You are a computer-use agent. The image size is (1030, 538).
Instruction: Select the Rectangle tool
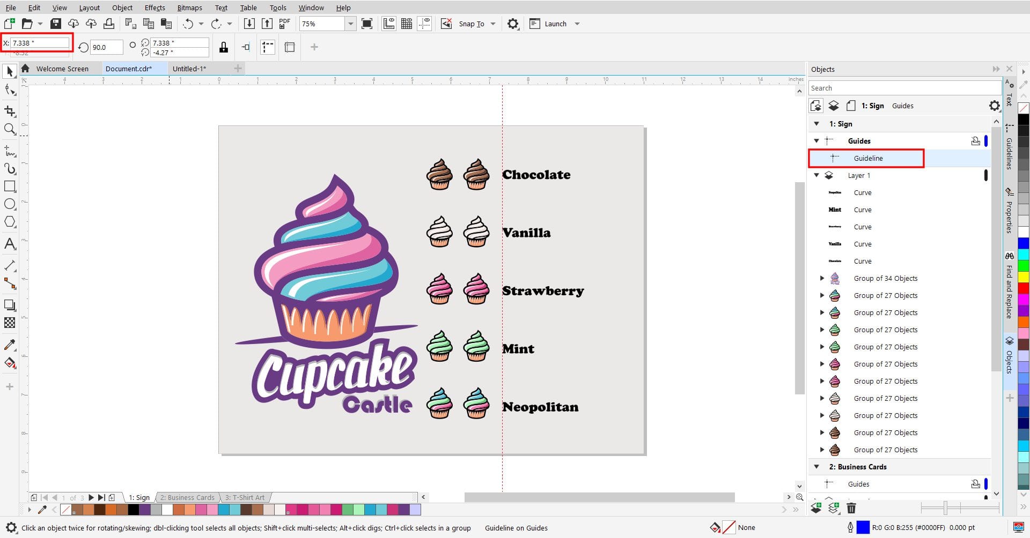[10, 186]
